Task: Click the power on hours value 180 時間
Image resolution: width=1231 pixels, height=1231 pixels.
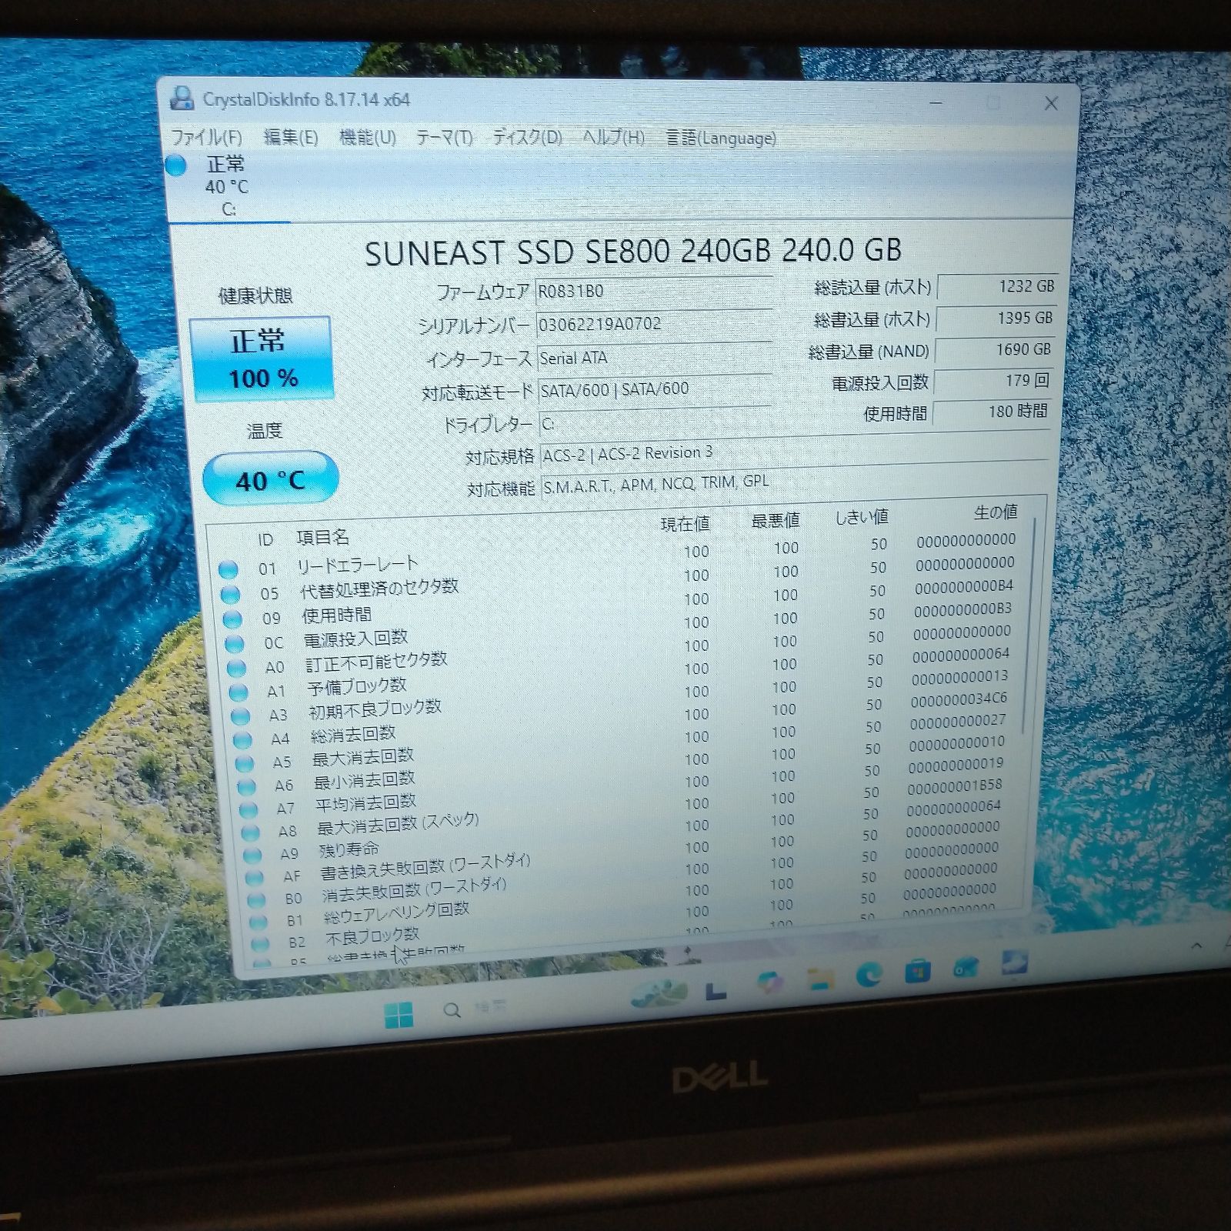Action: click(x=991, y=412)
